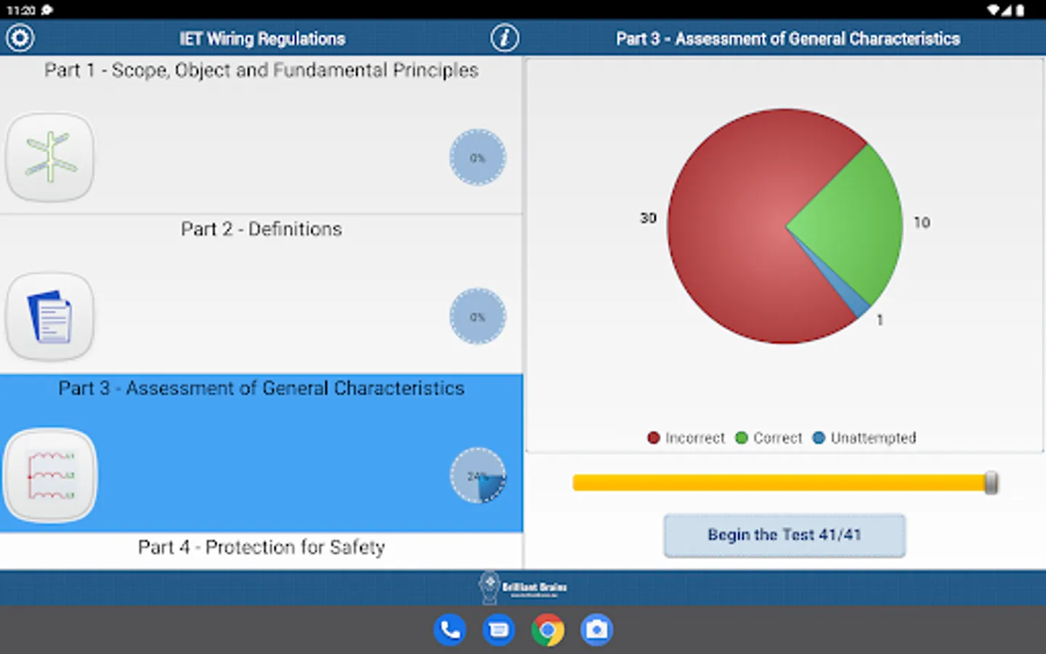Click the pie label 30
Image resolution: width=1046 pixels, height=654 pixels.
point(648,218)
